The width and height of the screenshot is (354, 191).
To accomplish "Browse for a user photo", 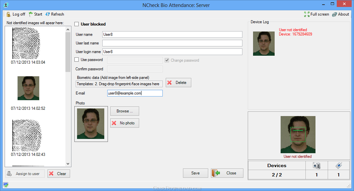I will [x=125, y=111].
